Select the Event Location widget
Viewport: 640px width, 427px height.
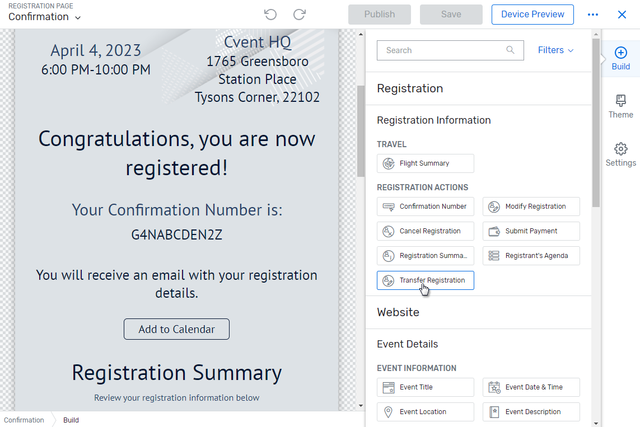point(425,412)
